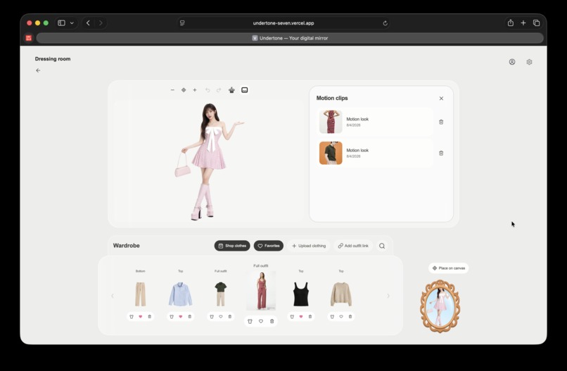
Task: Click the model in pink dress on canvas
Action: tap(208, 161)
